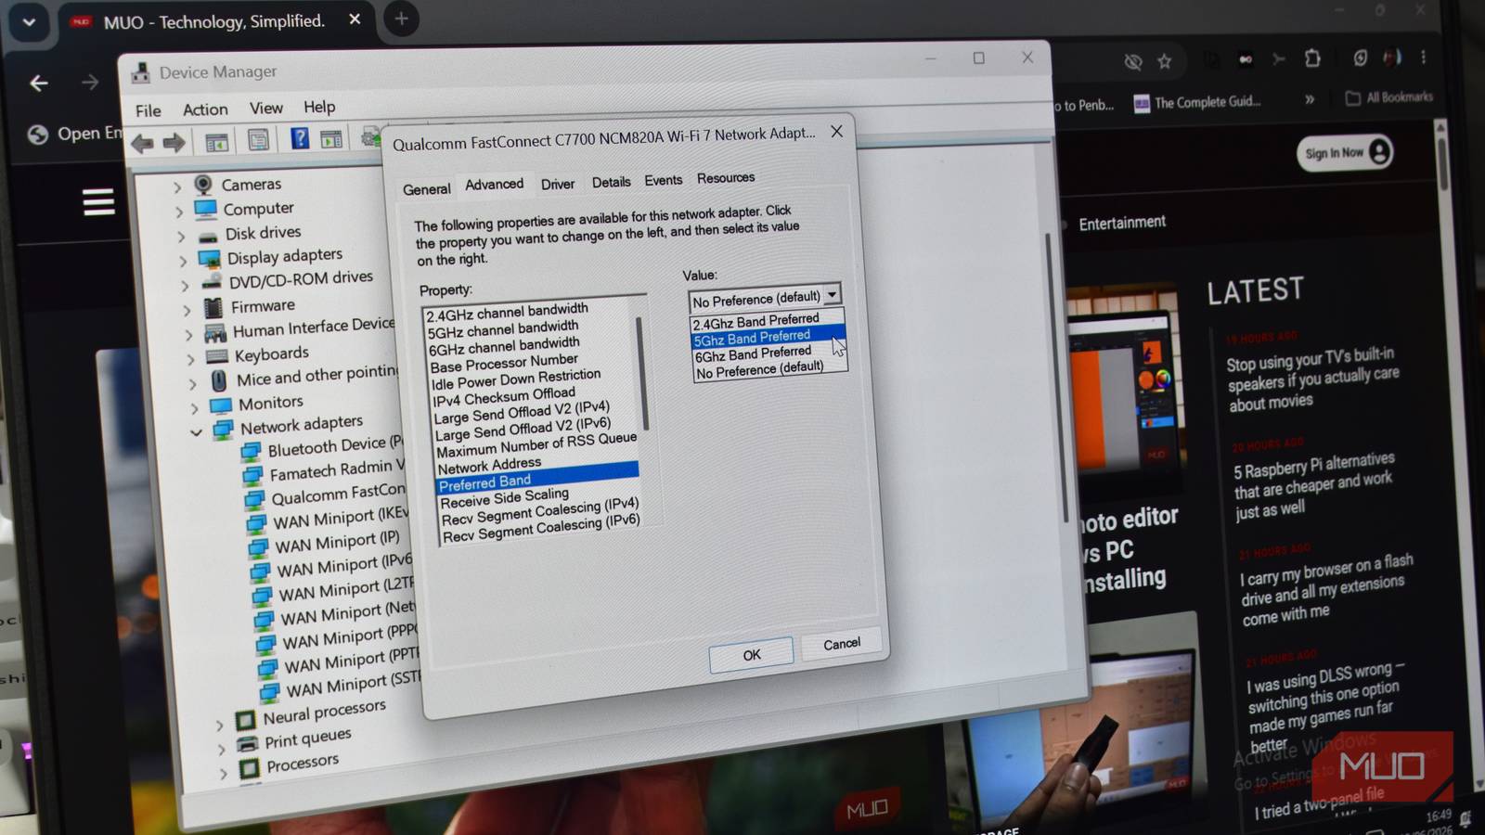
Task: Open a new browser tab
Action: point(401,19)
